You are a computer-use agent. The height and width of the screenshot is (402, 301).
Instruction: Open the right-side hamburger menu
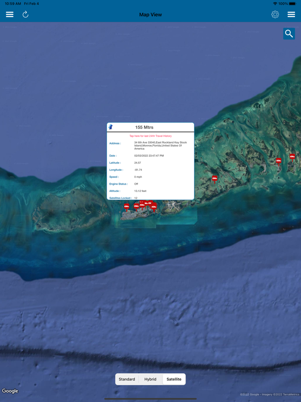tap(291, 14)
